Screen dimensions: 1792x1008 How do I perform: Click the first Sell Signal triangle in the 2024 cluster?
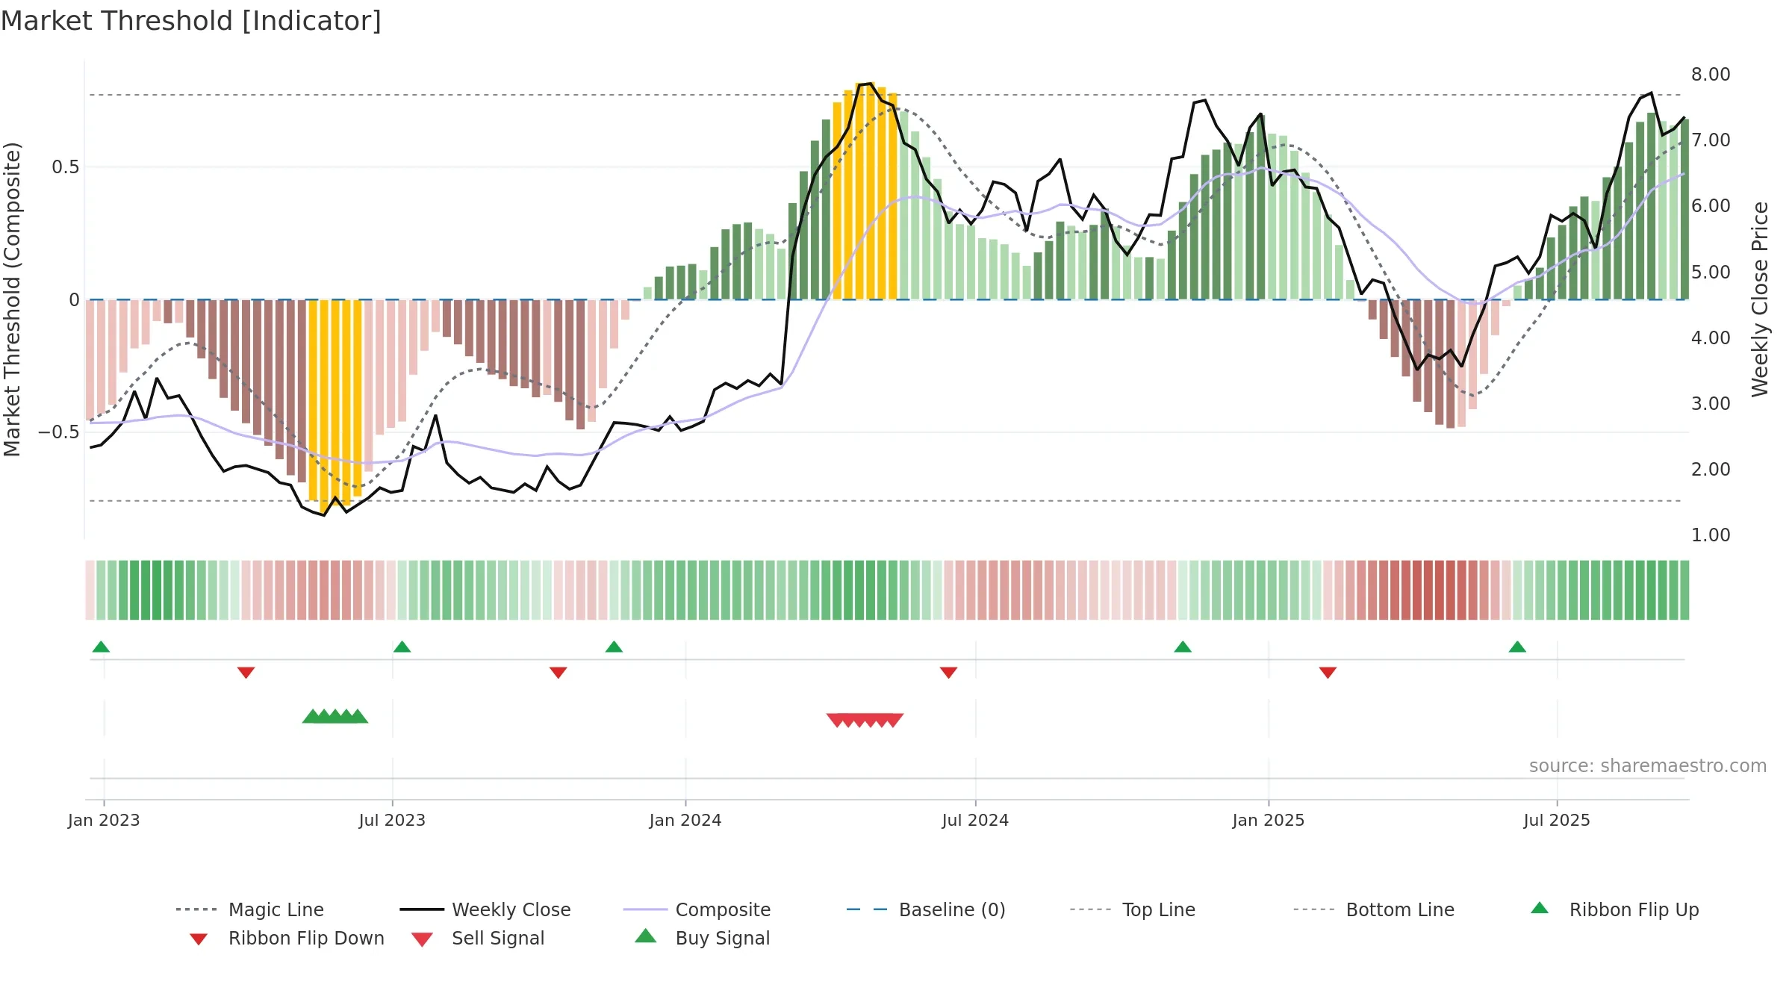836,720
